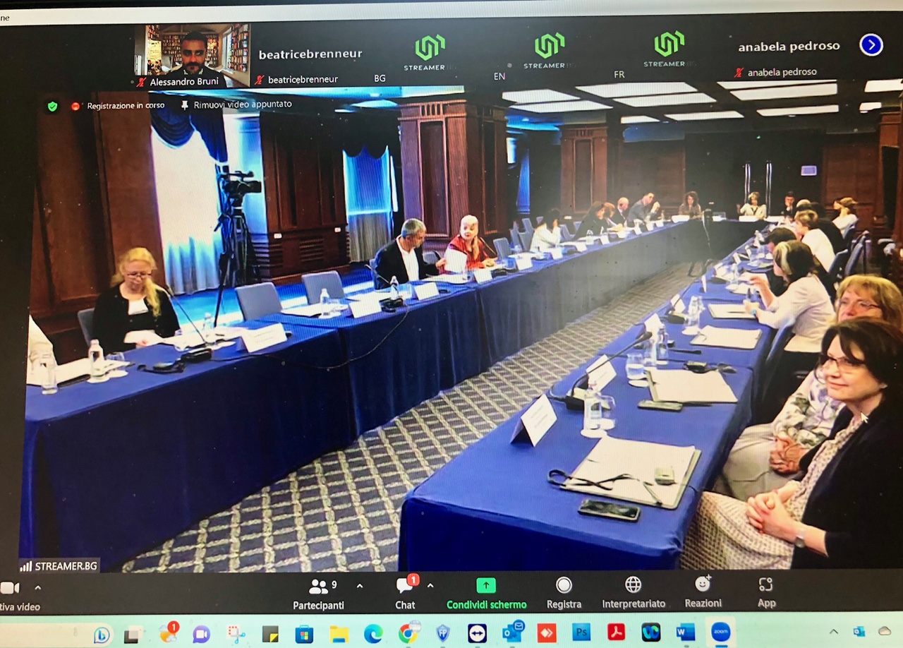Select the beatricebrenneur participant tile
Image resolution: width=903 pixels, height=648 pixels.
pos(310,55)
